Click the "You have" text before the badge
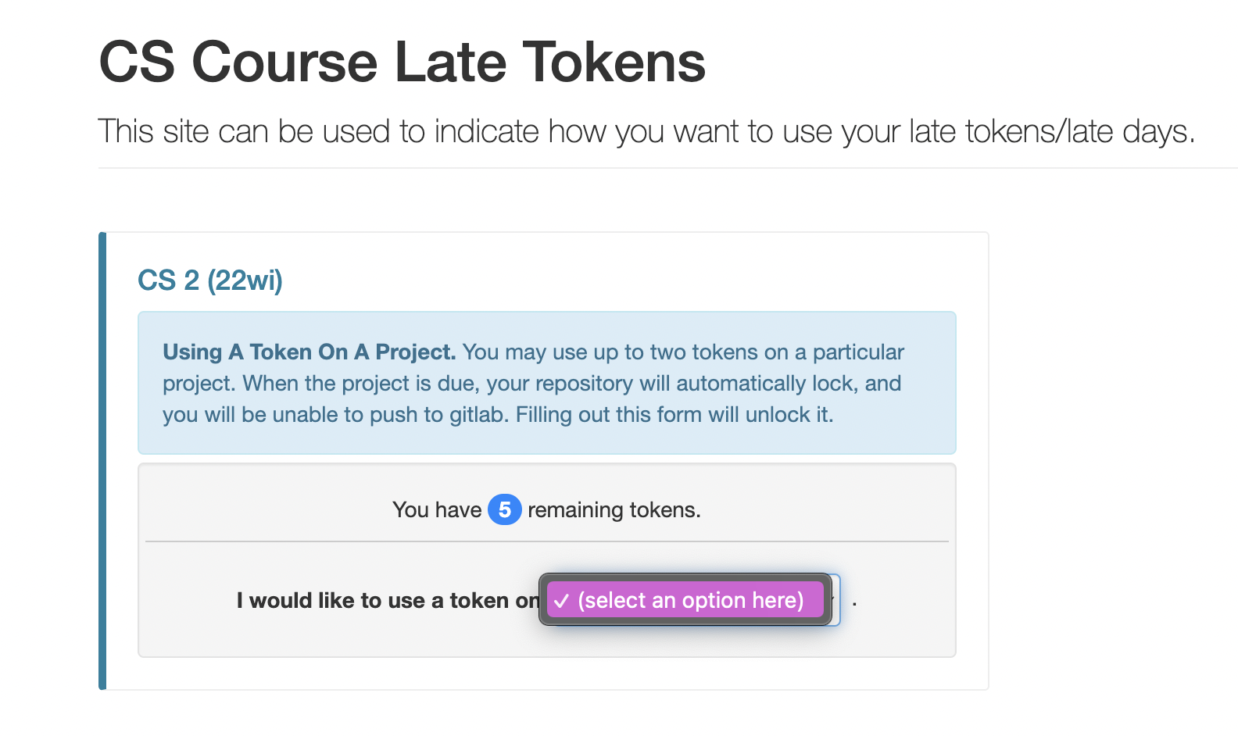 436,510
